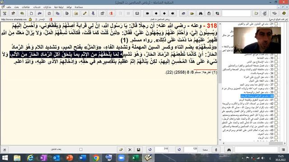Open the خدمات menu
The image size is (289, 162).
point(37,7)
